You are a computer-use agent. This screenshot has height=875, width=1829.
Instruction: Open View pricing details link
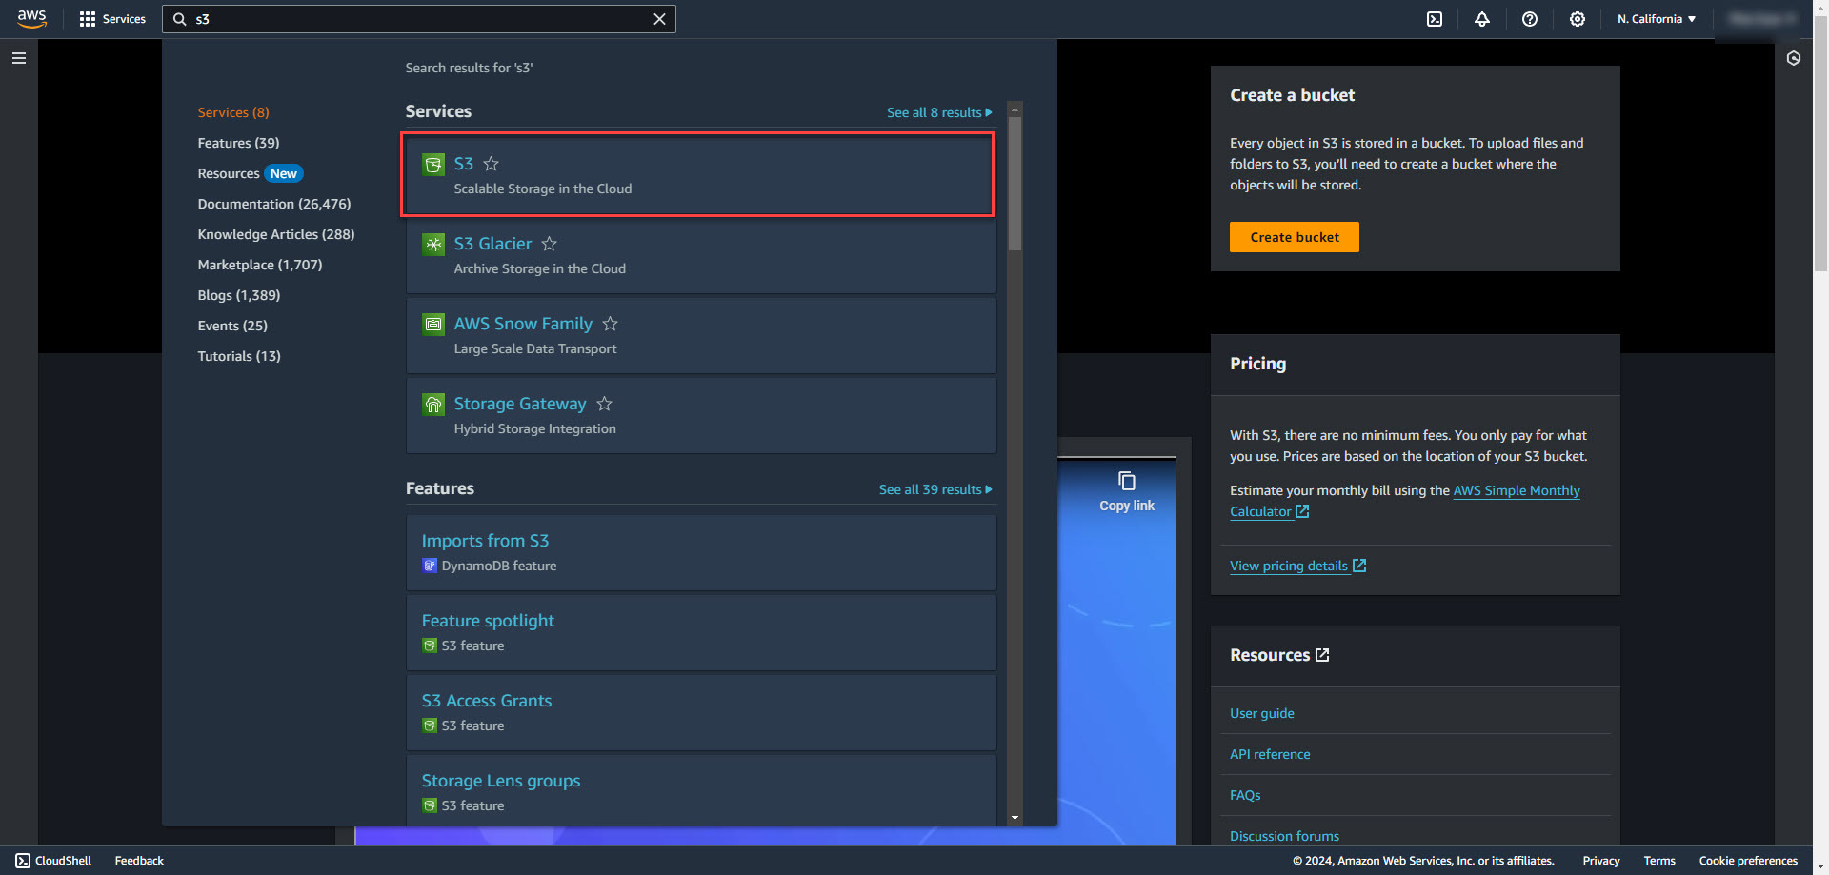(1297, 566)
